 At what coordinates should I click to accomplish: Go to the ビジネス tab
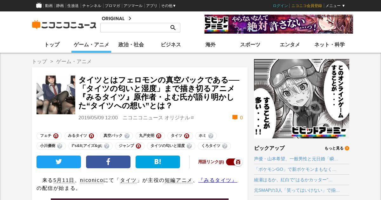[x=171, y=45]
